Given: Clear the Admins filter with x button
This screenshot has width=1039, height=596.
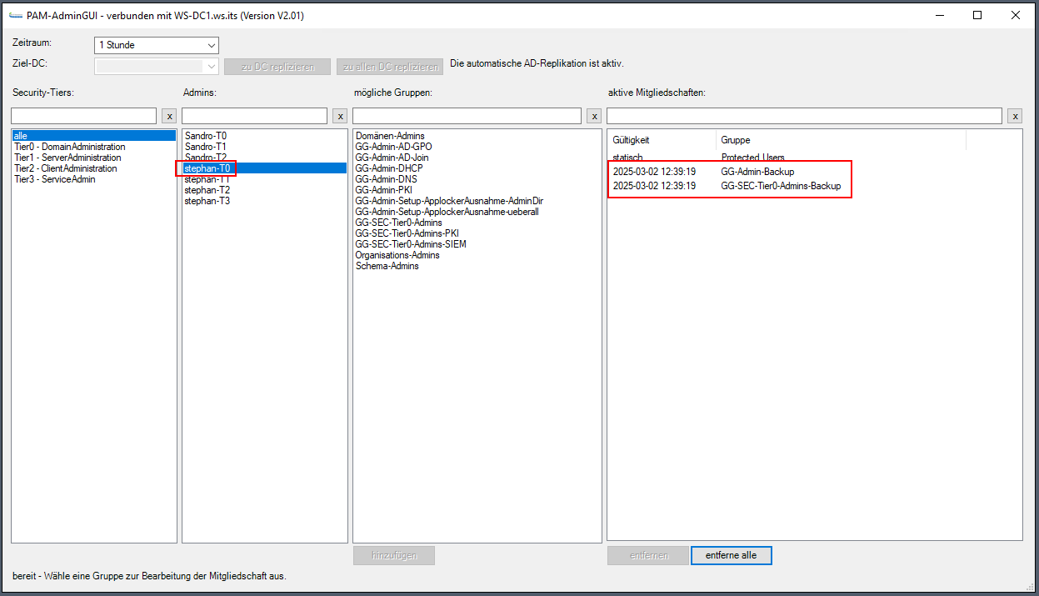Looking at the screenshot, I should tap(340, 116).
